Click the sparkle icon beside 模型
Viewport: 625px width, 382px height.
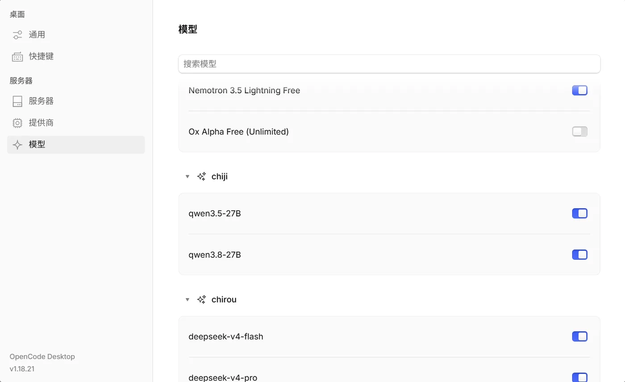click(17, 145)
